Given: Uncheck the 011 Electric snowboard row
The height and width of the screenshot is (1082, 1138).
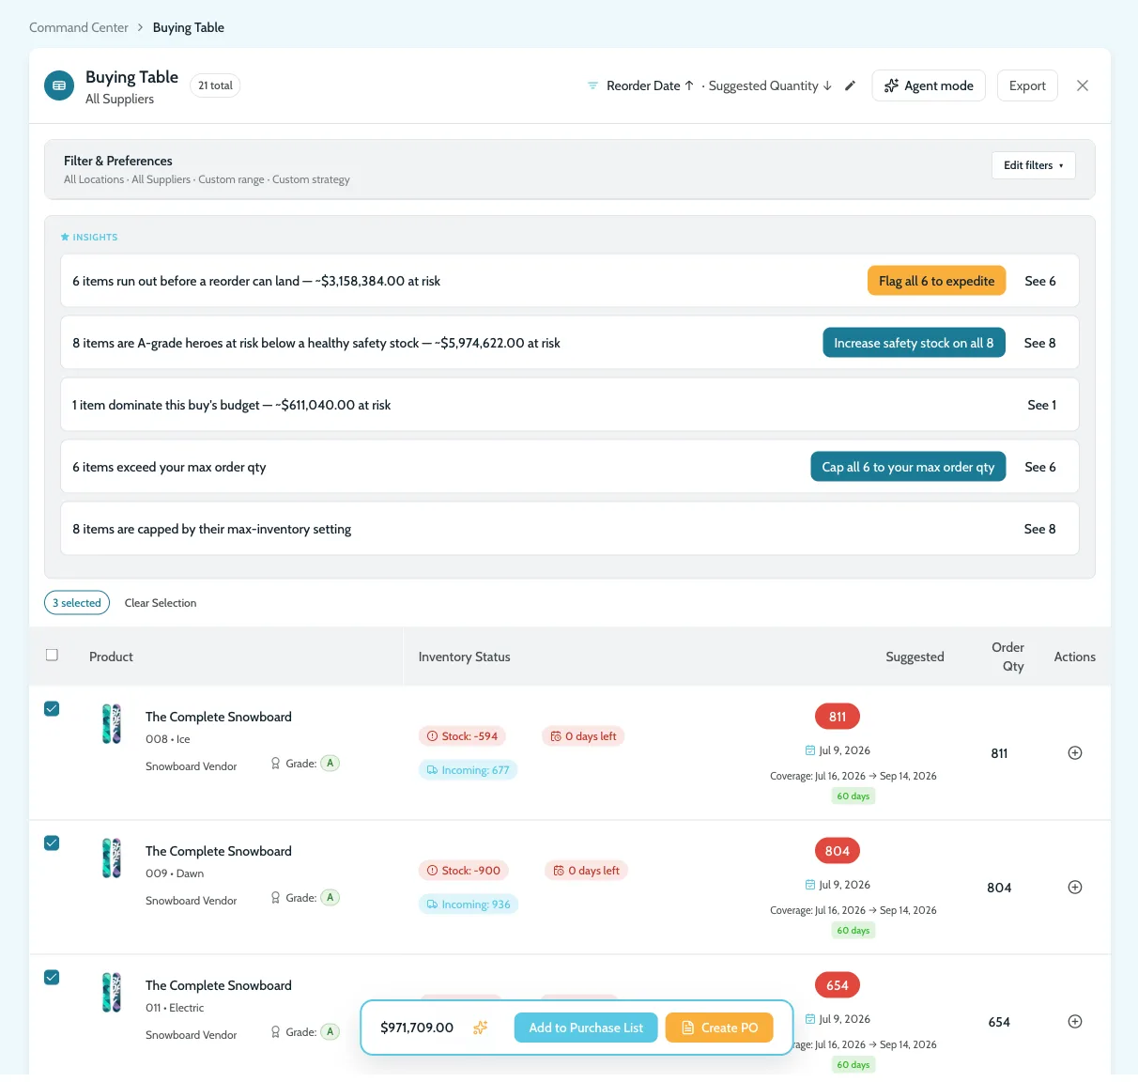Looking at the screenshot, I should [52, 978].
